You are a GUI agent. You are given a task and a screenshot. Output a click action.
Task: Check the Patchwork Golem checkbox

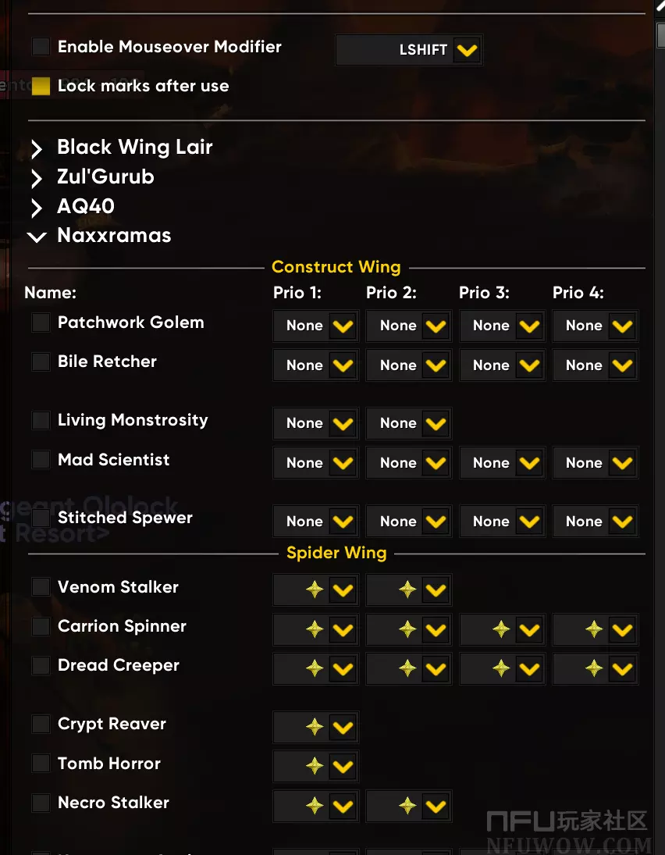[x=41, y=322]
